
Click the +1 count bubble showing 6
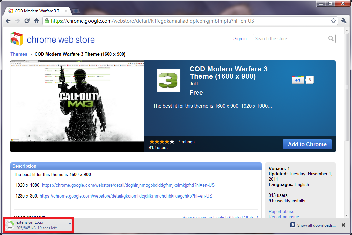310,80
